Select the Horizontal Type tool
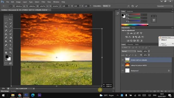174x98 pixels. pos(10,45)
